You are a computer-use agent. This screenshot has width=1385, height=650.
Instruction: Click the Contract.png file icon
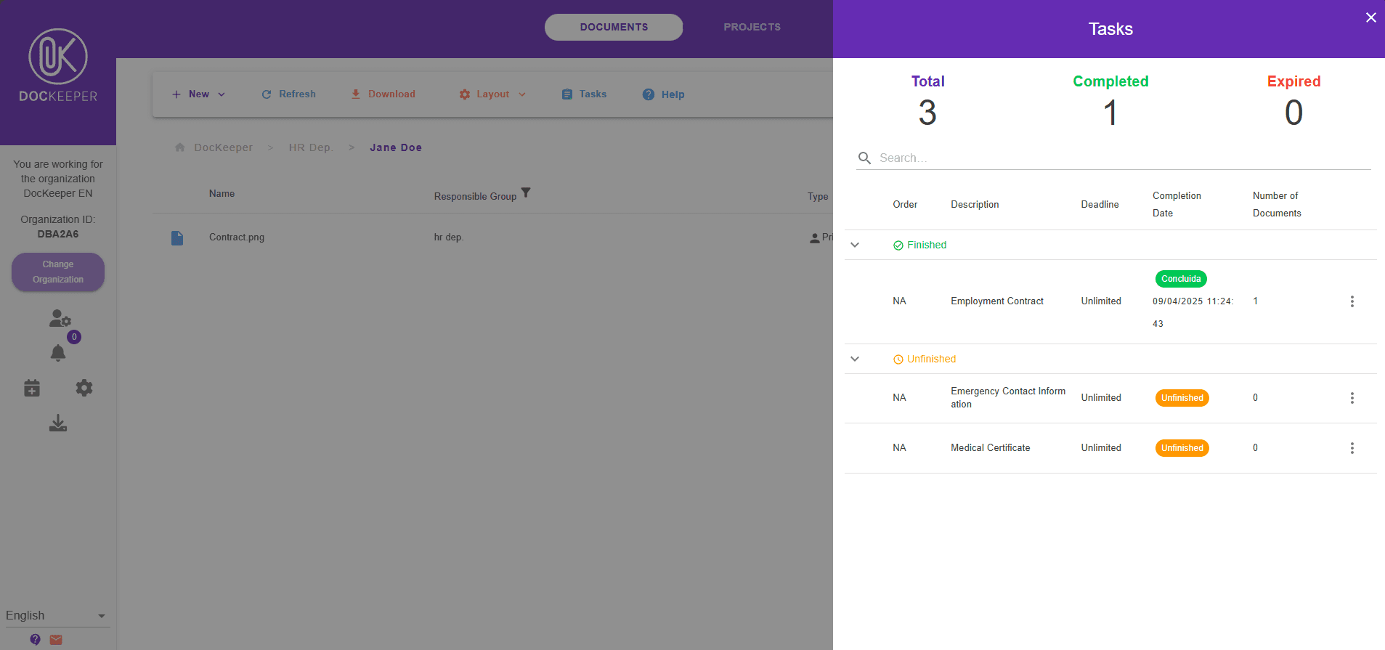click(x=177, y=237)
